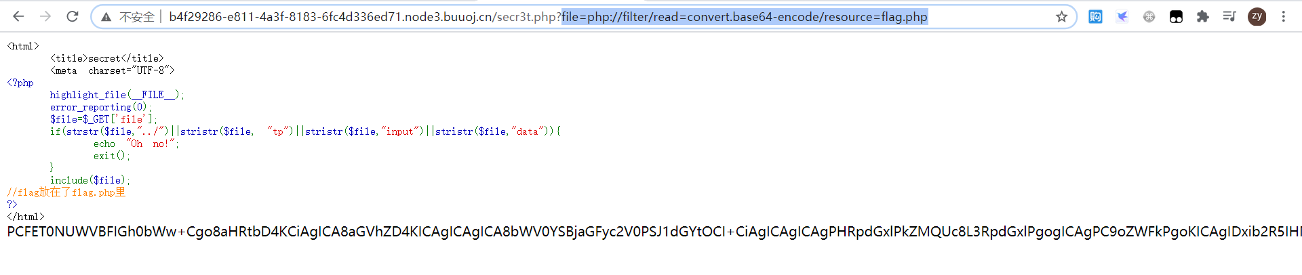Bookmark this page with the star

tap(1061, 17)
